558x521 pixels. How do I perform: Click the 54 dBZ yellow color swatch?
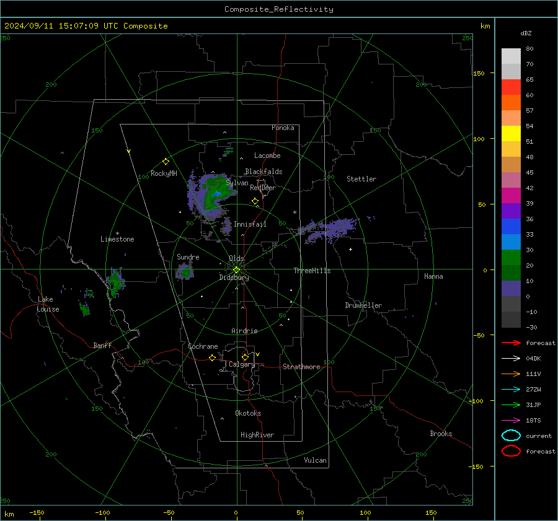[x=511, y=133]
